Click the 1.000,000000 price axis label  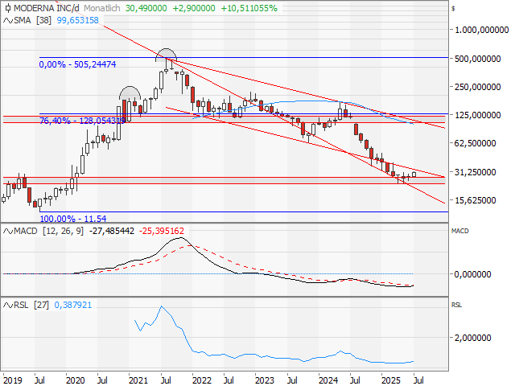click(x=482, y=30)
